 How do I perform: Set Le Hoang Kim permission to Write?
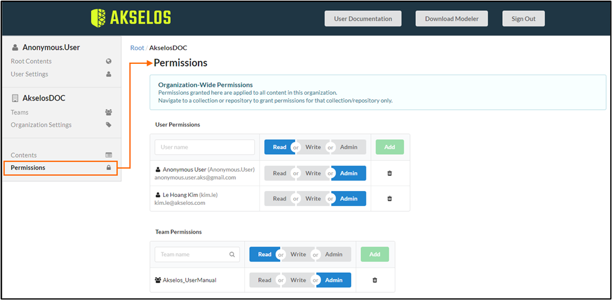[x=313, y=199]
